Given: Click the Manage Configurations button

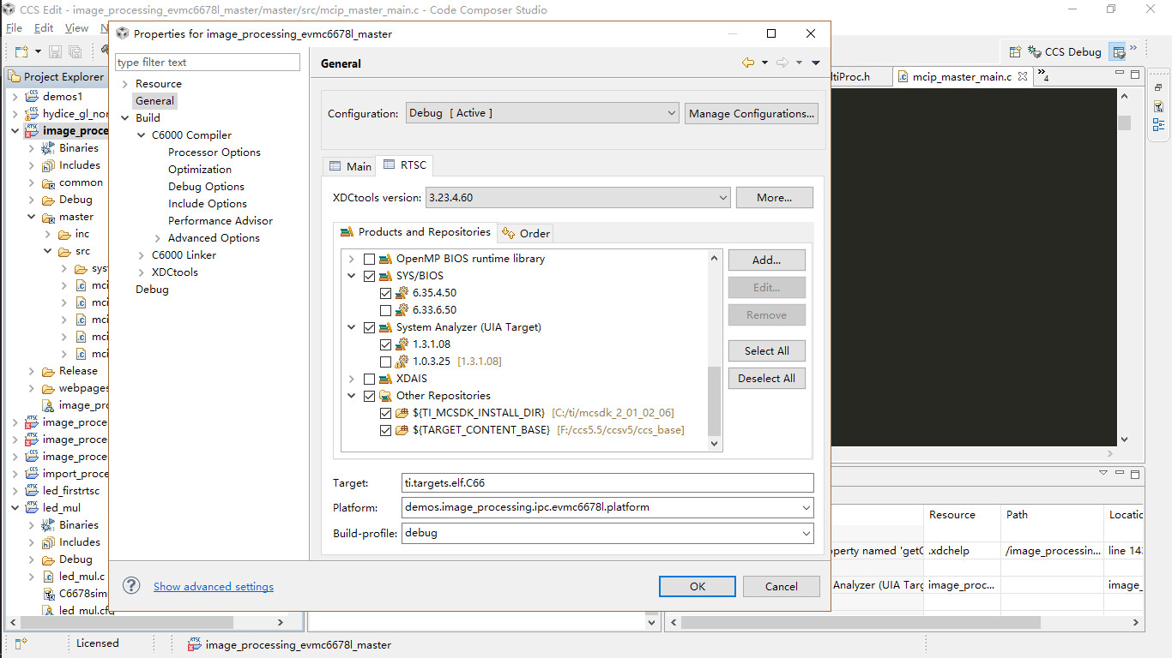Looking at the screenshot, I should [x=752, y=113].
